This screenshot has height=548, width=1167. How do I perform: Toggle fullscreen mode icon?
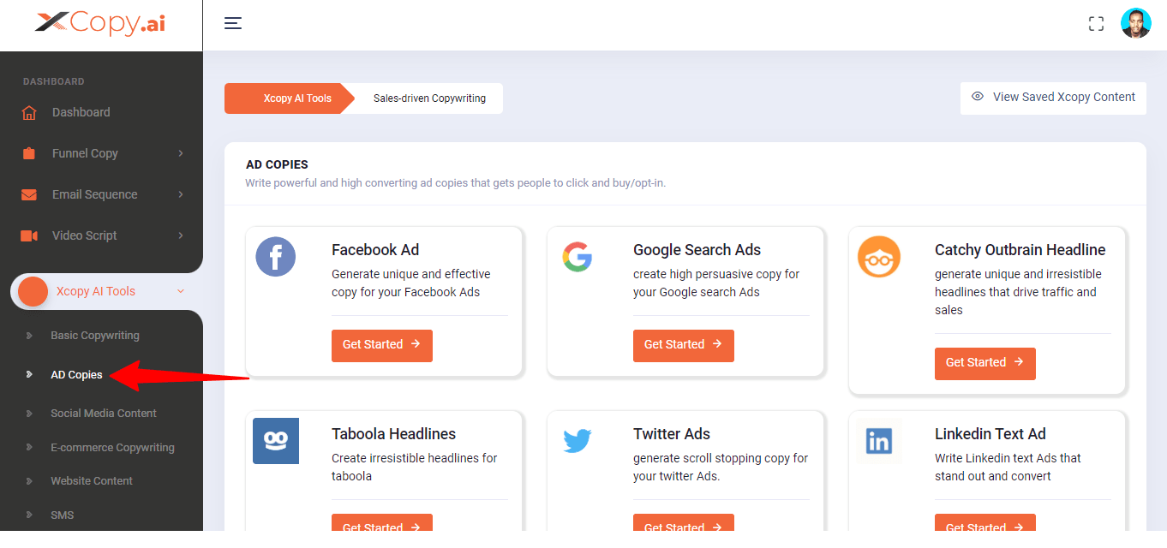(x=1096, y=24)
